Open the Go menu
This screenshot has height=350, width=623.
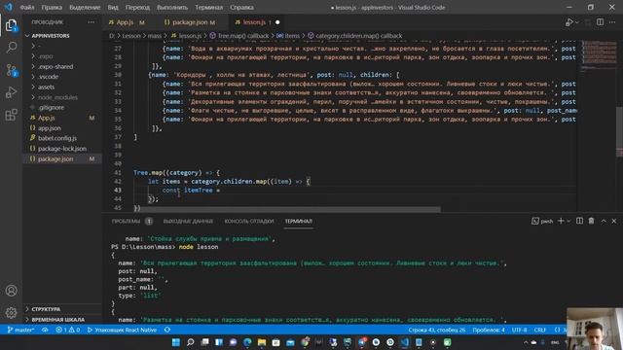(x=137, y=7)
